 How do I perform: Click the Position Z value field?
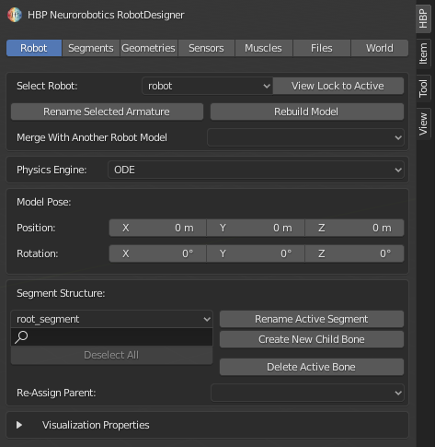point(354,228)
